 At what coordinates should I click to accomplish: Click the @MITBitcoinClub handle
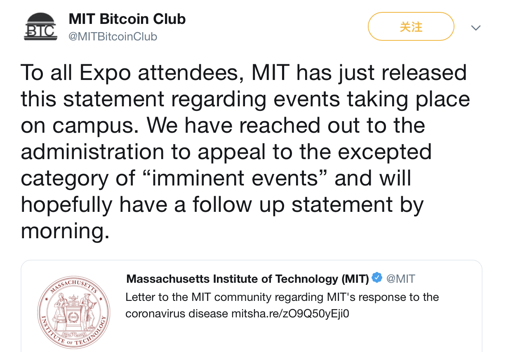(x=113, y=37)
